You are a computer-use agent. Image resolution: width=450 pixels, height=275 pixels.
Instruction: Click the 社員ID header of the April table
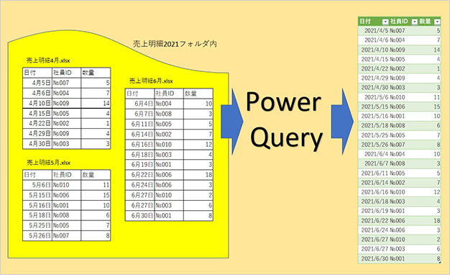67,73
